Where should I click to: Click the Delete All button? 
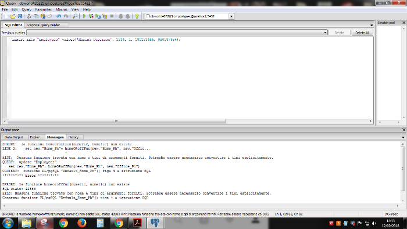pyautogui.click(x=362, y=33)
